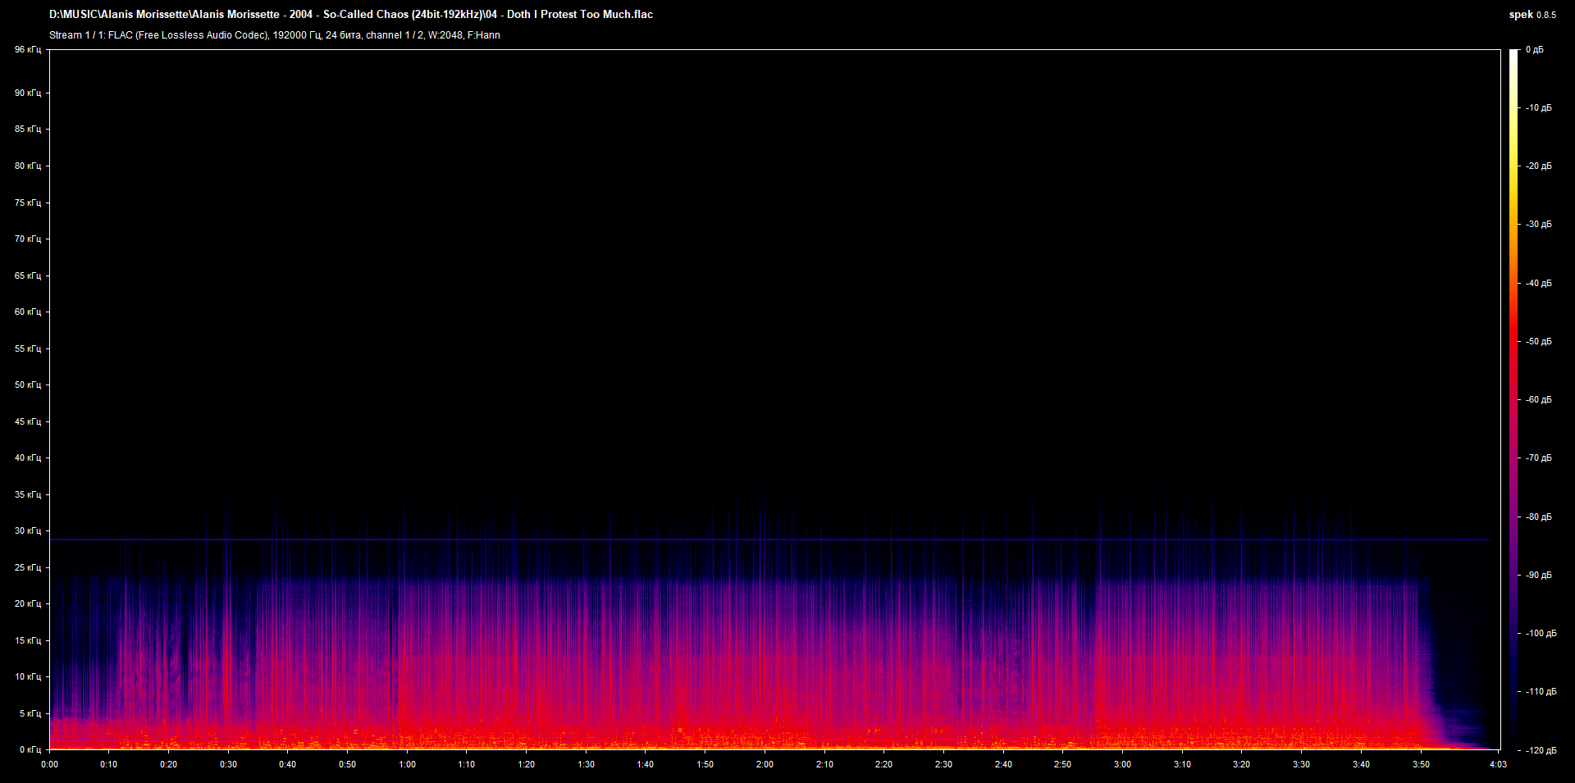Click the 75 кГц frequency axis label
Image resolution: width=1575 pixels, height=783 pixels.
27,203
